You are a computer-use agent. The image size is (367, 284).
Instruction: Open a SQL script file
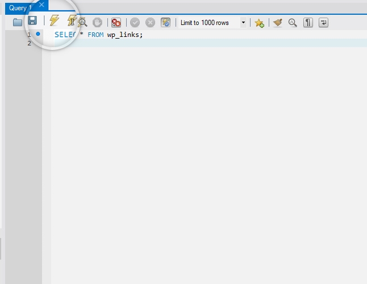click(x=17, y=23)
